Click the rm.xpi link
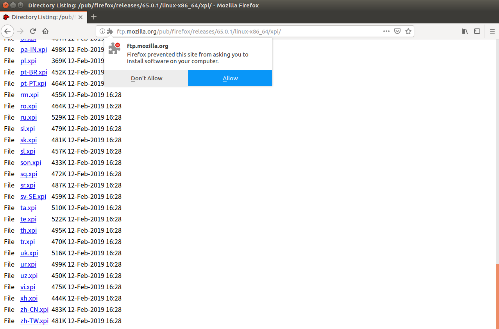 (30, 95)
